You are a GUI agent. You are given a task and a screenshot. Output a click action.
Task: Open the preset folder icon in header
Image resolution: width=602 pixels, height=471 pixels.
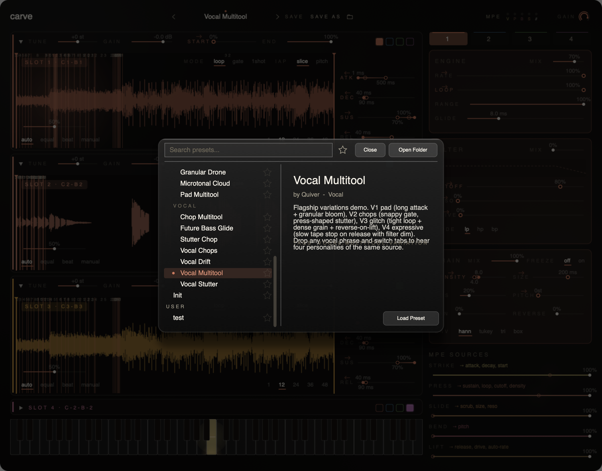(x=350, y=17)
